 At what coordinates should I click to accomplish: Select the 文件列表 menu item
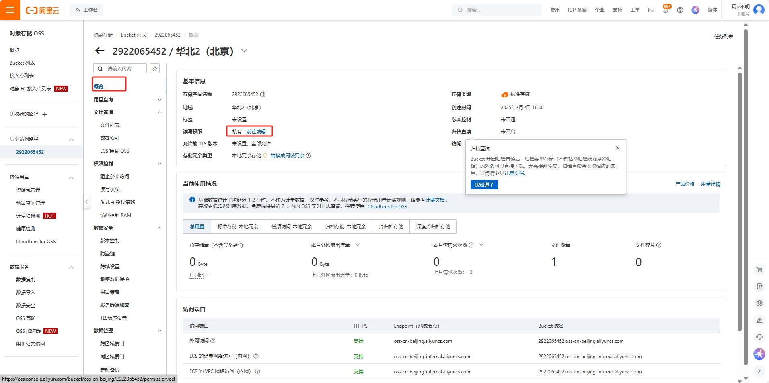pos(110,125)
